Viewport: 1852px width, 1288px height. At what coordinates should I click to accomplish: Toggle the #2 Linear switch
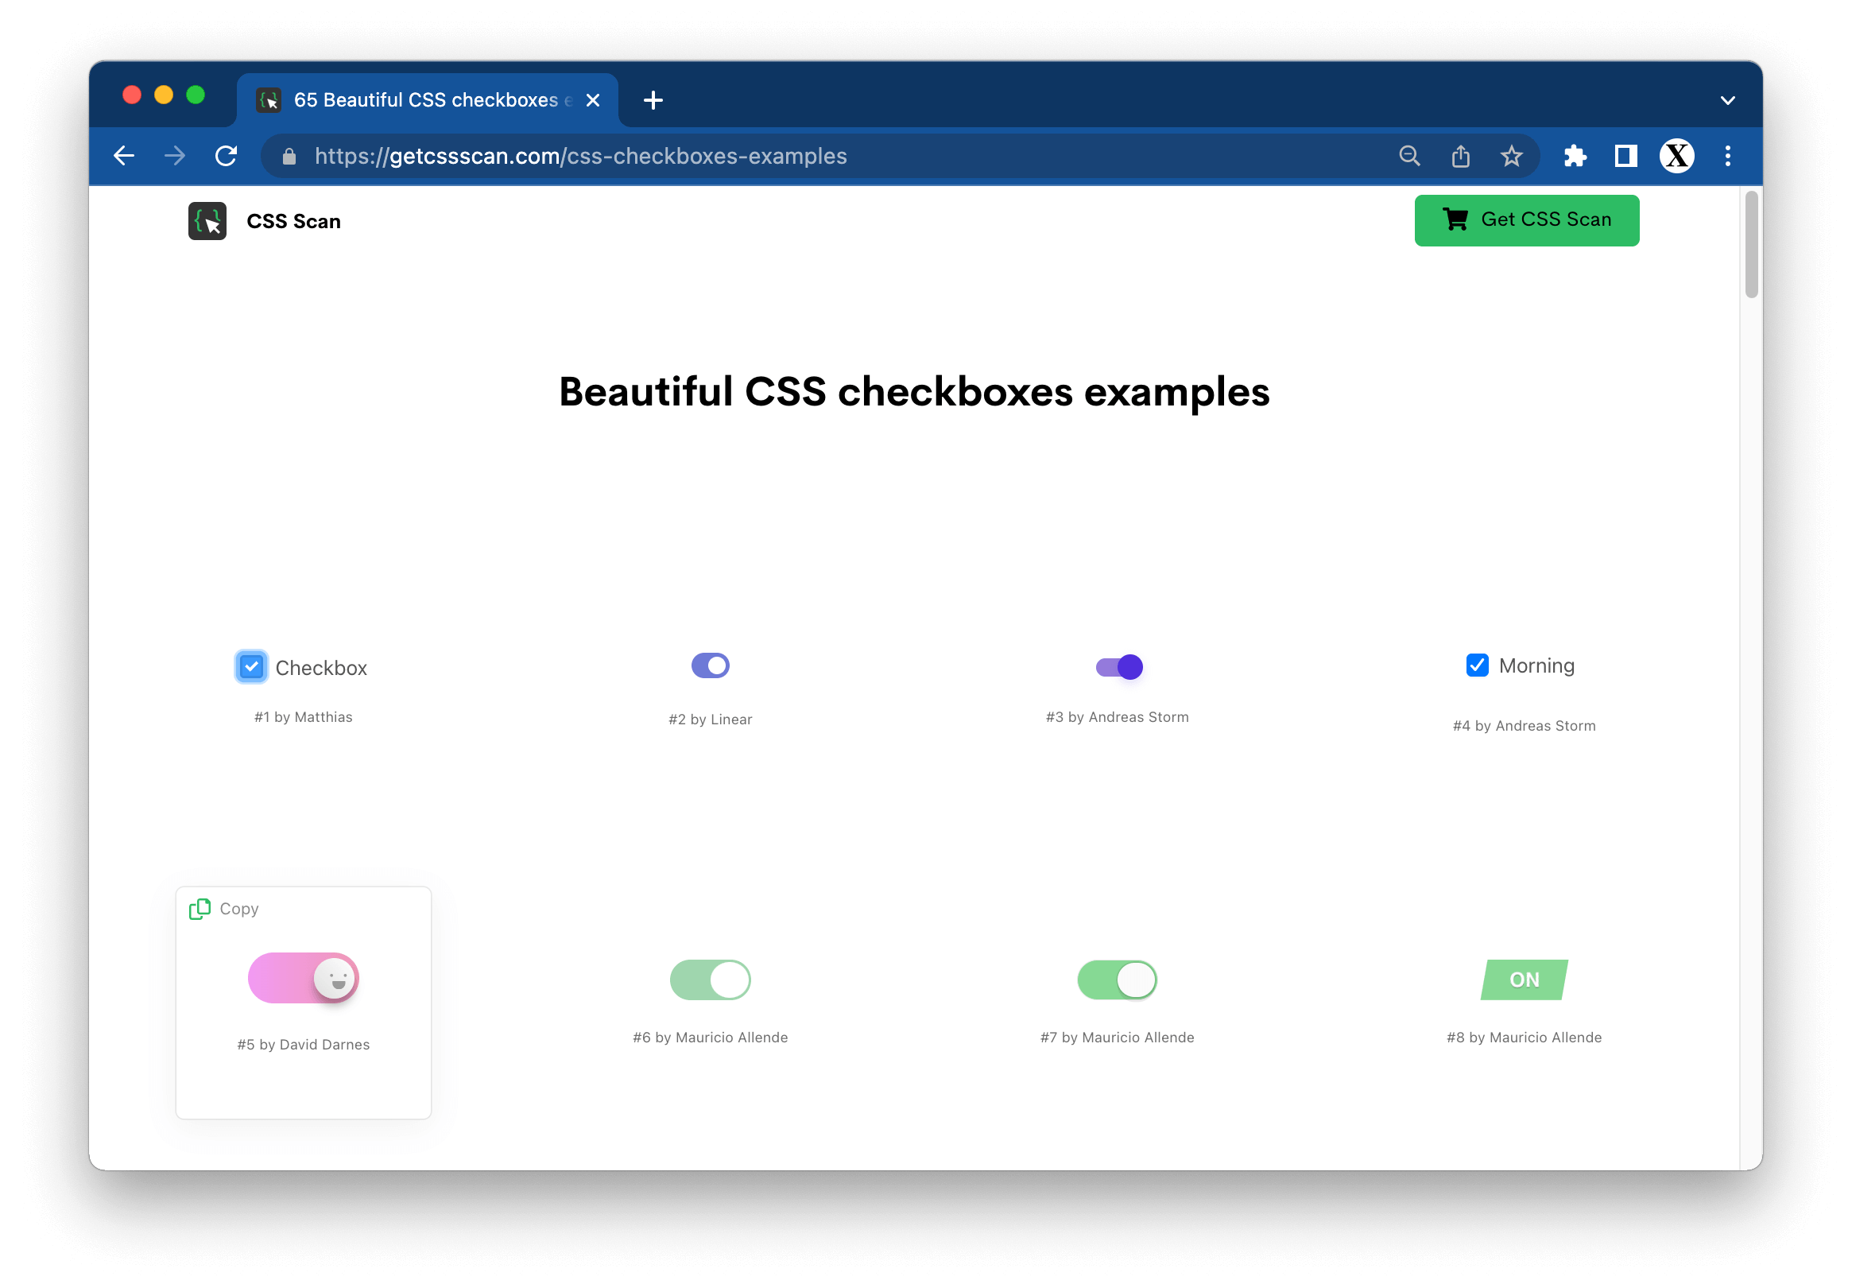pyautogui.click(x=710, y=665)
